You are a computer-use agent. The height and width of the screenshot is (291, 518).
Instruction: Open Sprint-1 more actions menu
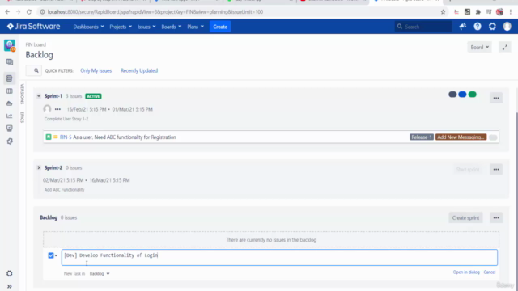496,98
